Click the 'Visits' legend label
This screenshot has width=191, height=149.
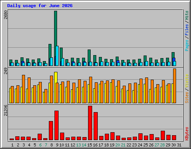pyautogui.click(x=187, y=81)
